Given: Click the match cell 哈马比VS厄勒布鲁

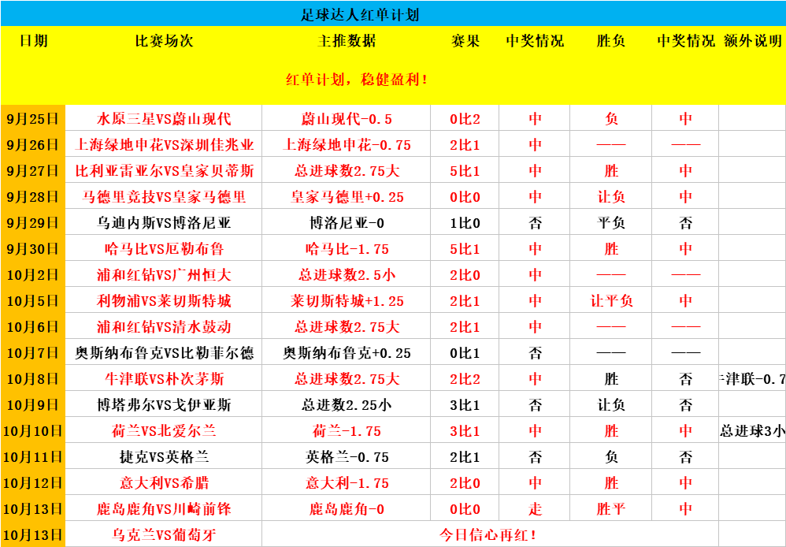Looking at the screenshot, I should point(164,249).
